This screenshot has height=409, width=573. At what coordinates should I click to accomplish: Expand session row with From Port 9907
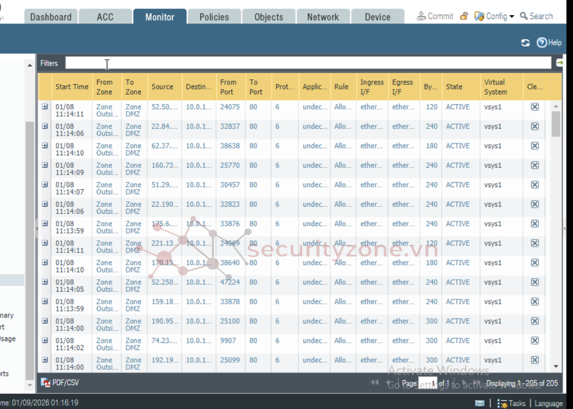(x=45, y=340)
